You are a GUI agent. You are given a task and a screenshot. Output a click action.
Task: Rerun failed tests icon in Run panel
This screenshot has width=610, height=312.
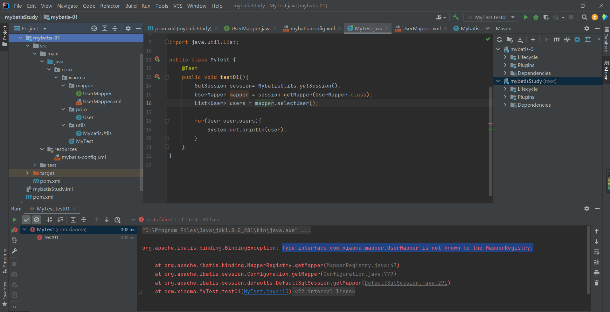click(14, 230)
